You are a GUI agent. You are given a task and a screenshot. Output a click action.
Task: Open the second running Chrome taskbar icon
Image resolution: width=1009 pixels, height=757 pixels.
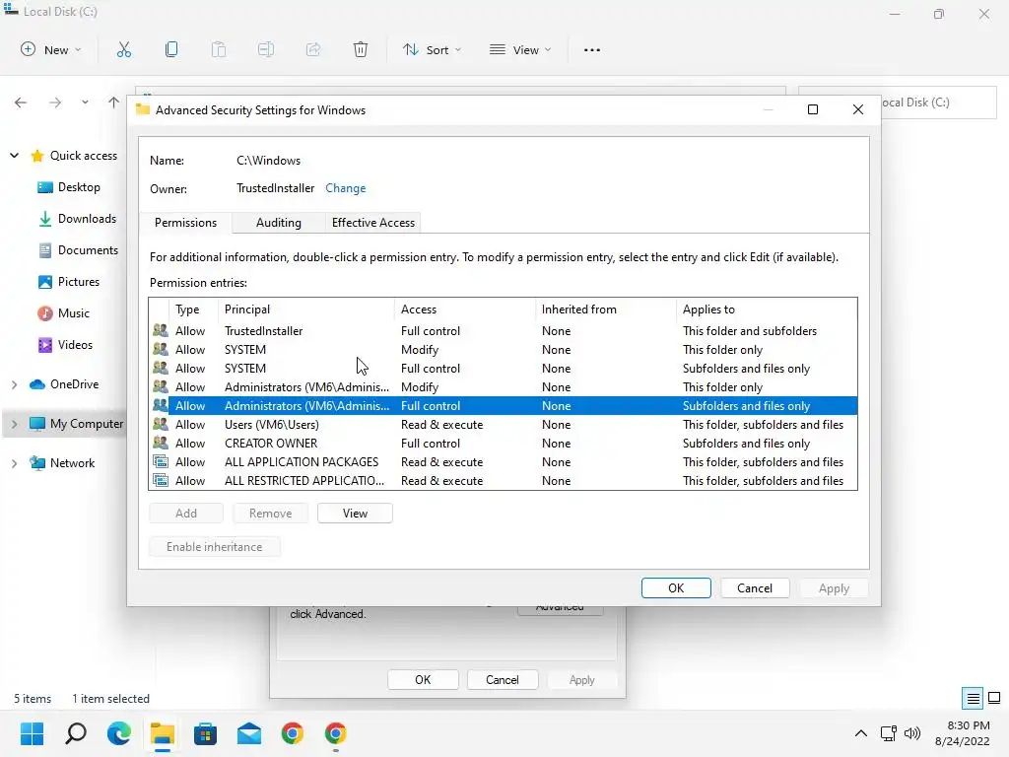coord(335,733)
